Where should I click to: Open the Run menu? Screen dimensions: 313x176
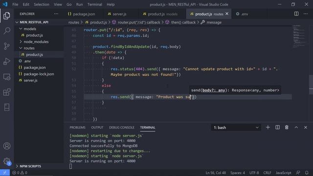pos(79,4)
